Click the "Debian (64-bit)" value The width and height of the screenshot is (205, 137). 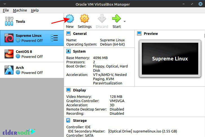point(113,44)
